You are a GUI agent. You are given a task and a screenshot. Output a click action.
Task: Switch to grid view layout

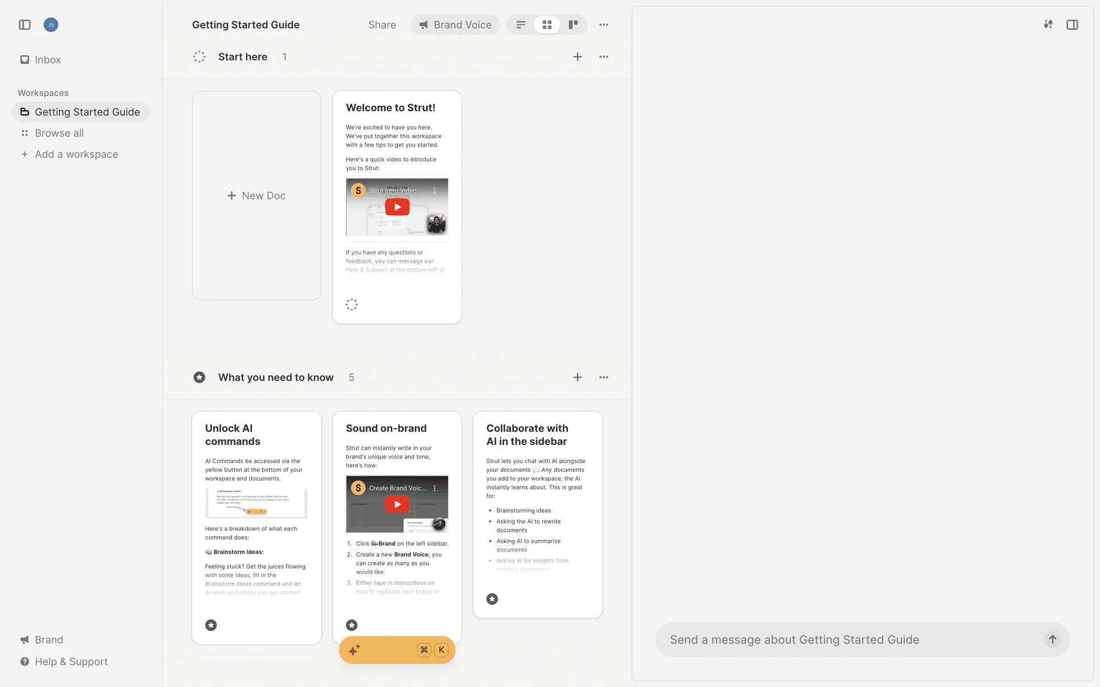(547, 25)
